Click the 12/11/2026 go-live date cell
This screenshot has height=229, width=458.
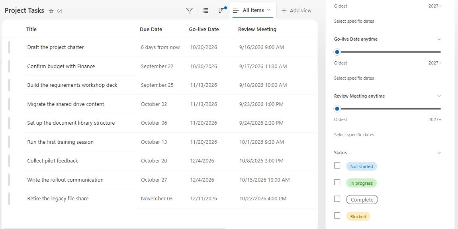click(x=204, y=199)
